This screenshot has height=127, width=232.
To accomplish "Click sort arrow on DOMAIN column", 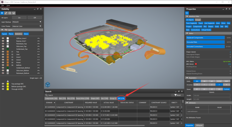I will pyautogui.click(x=55, y=102).
